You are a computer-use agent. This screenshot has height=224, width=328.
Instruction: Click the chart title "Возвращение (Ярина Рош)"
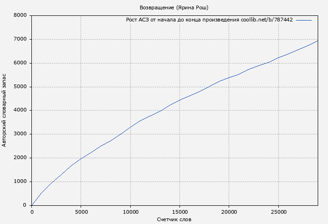pyautogui.click(x=174, y=7)
